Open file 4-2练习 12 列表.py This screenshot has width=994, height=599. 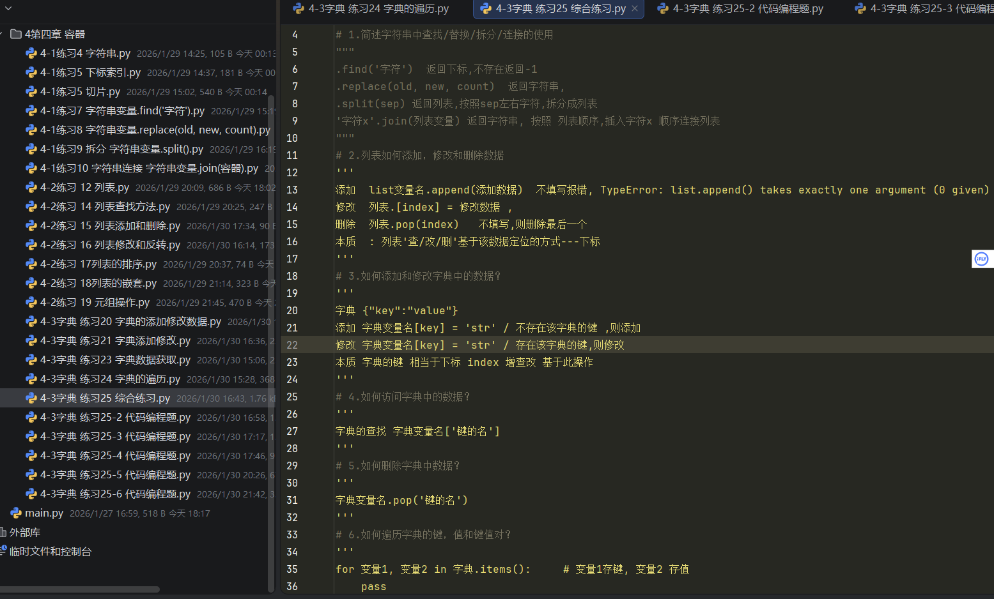(x=84, y=187)
